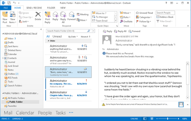Click Reply All in the reading pane
The image size is (191, 121).
point(120,31)
